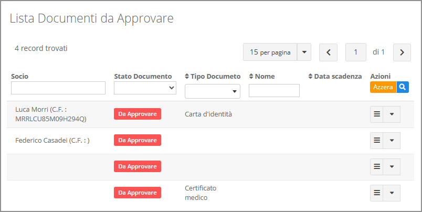
Task: Open the Tipo Documento filter dropdown
Action: pyautogui.click(x=213, y=91)
